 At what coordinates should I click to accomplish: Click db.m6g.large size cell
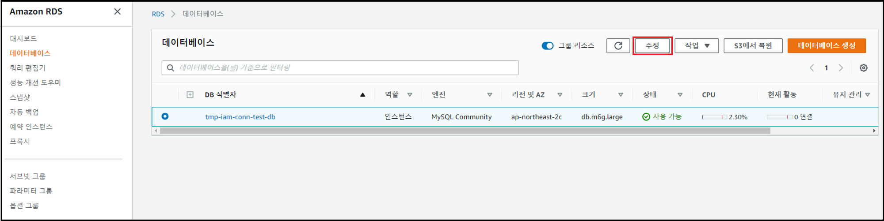[602, 117]
